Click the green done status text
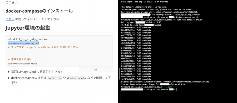This screenshot has height=103, width=237. [170, 87]
